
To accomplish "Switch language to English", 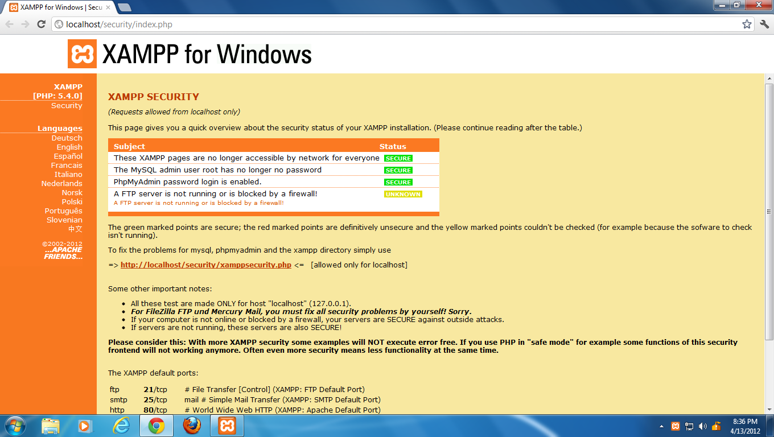I will [69, 147].
